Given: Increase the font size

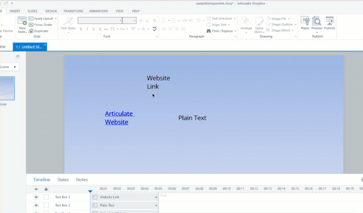Looking at the screenshot, I should click(x=141, y=21).
